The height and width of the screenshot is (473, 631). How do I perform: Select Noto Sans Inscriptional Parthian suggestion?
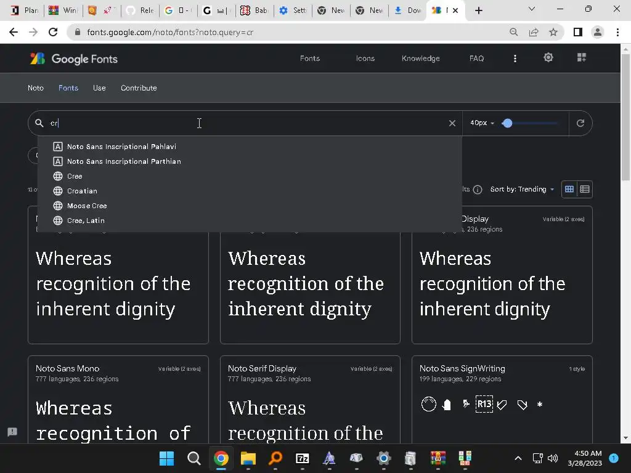pos(250,161)
